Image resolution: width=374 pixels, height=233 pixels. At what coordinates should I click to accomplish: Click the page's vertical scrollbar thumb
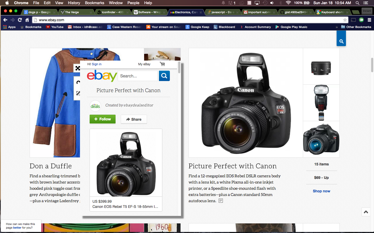(x=372, y=65)
